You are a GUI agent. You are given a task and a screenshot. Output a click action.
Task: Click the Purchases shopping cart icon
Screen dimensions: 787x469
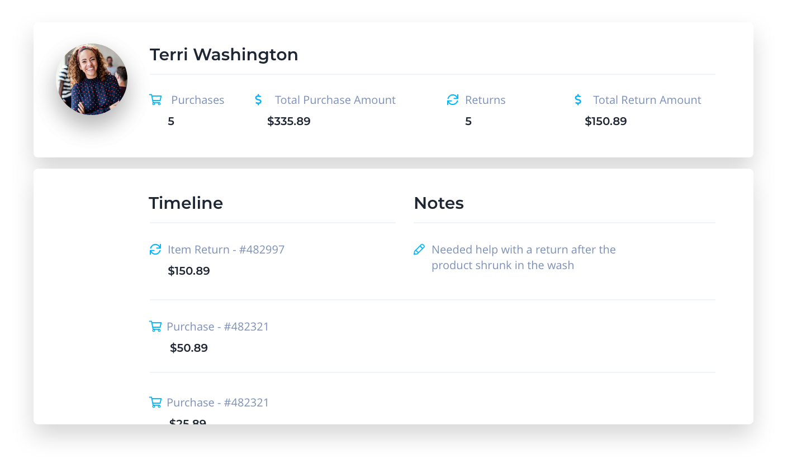[155, 100]
